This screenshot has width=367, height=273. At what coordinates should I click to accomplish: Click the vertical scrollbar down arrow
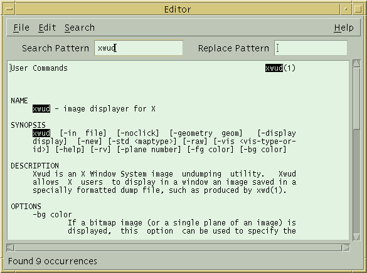[x=357, y=237]
